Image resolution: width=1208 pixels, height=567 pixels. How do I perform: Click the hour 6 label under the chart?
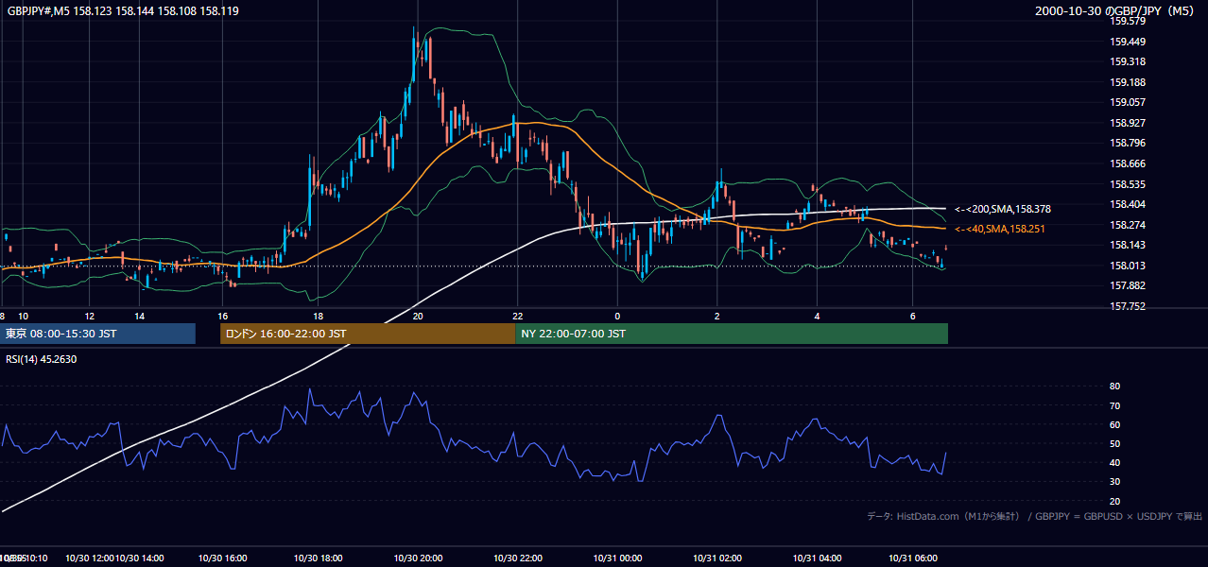tap(912, 316)
